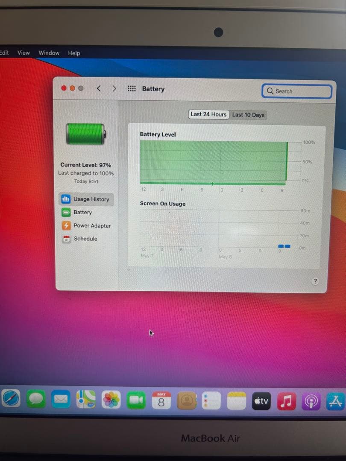
Task: Launch Music from the Dock
Action: click(x=286, y=401)
